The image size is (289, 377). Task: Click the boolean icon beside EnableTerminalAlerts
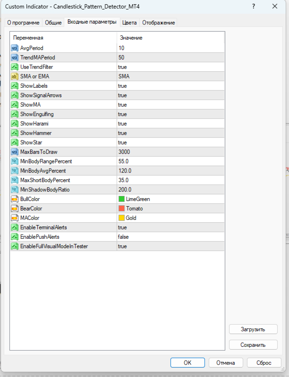click(x=15, y=227)
